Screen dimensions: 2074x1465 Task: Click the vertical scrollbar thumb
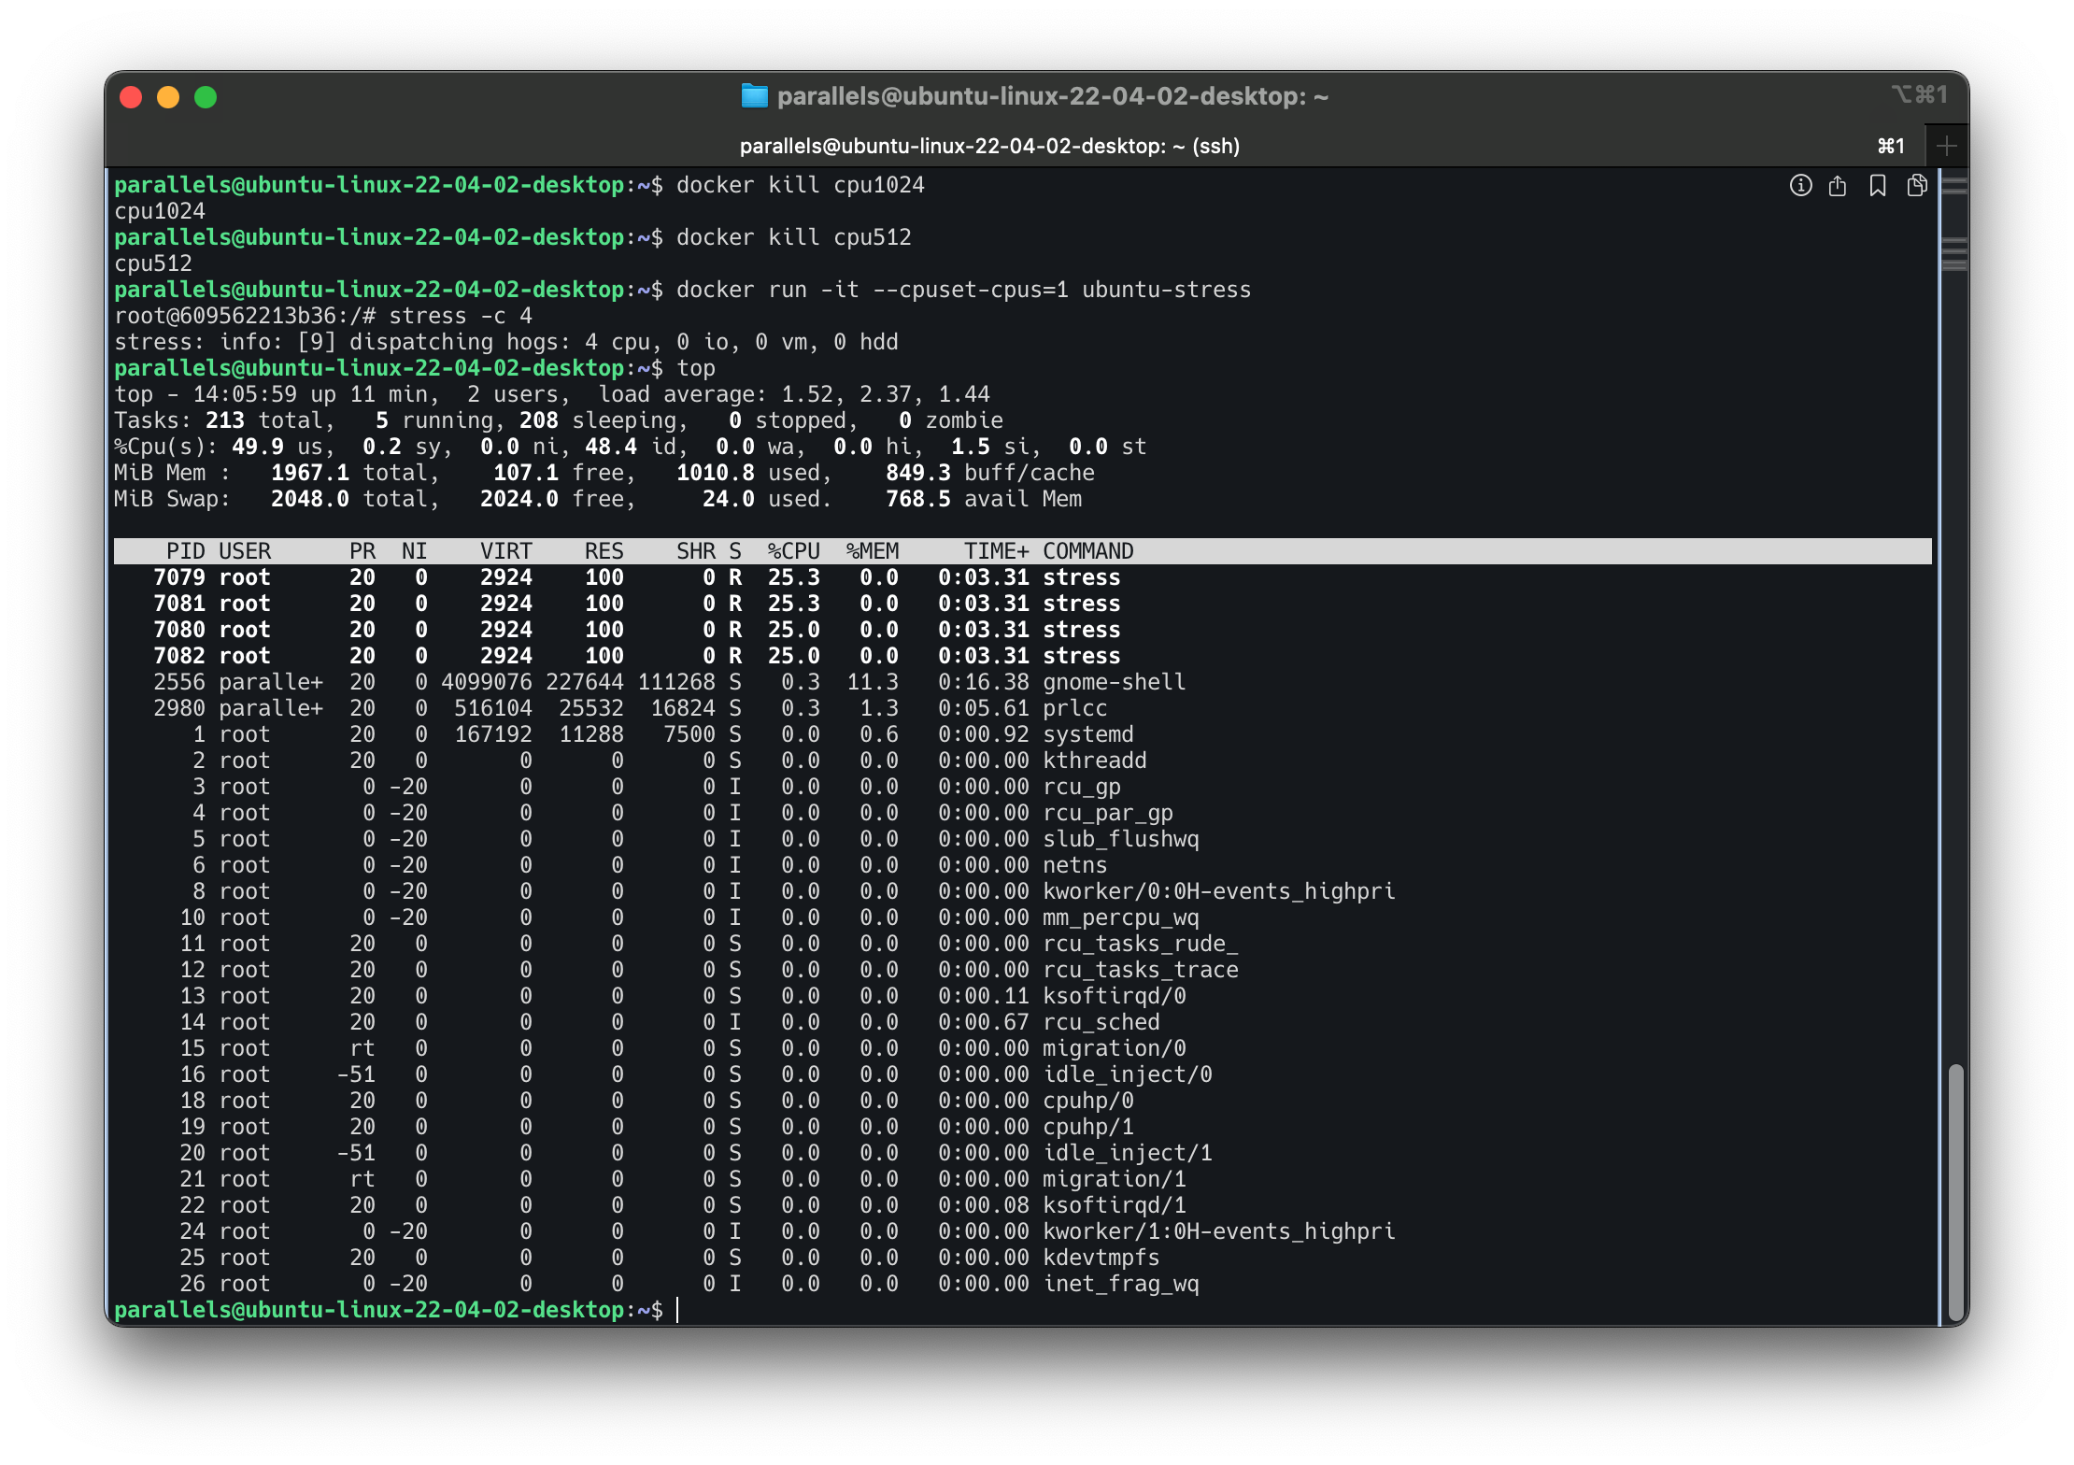(1955, 1190)
